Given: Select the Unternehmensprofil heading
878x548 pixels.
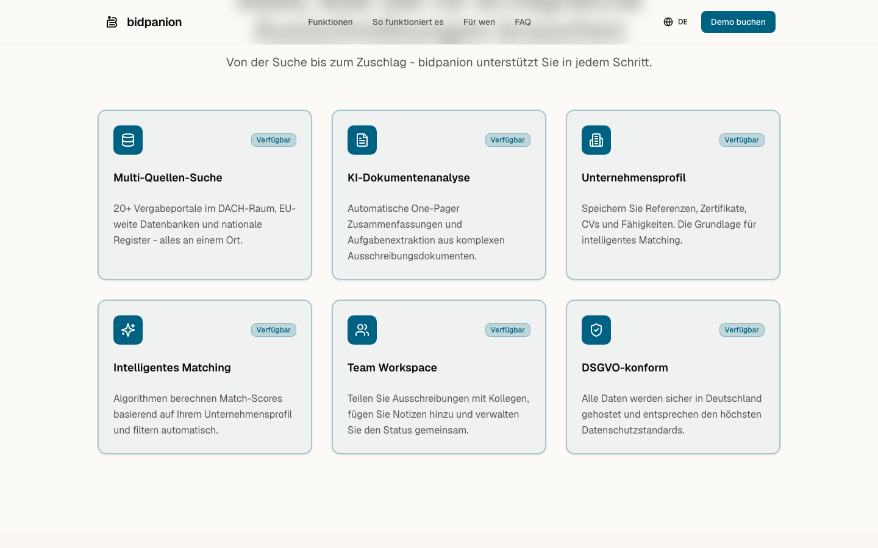Looking at the screenshot, I should coord(634,178).
